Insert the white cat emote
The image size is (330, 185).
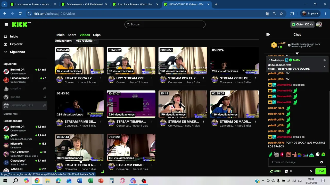pos(277,154)
